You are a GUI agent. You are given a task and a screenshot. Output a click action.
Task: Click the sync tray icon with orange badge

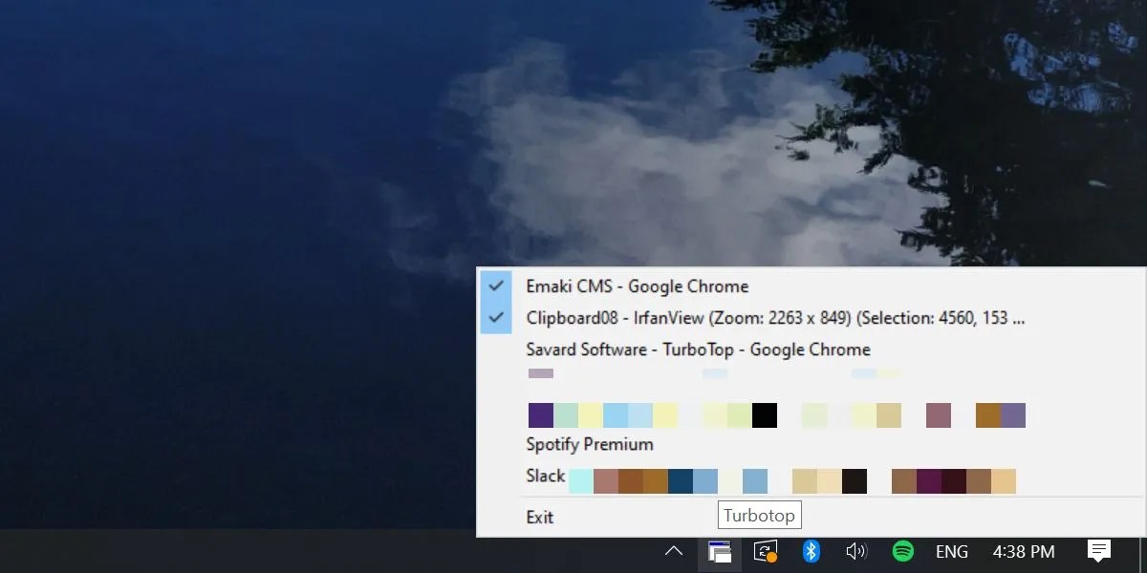[x=765, y=551]
